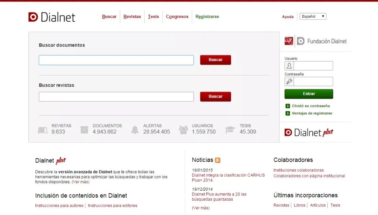Click the key icon beside Contraseña field
Image resolution: width=378 pixels, height=215 pixels.
(x=289, y=81)
